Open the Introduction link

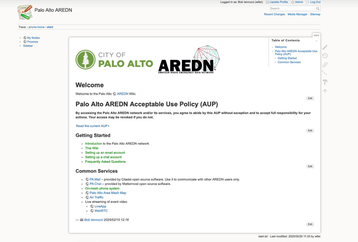coord(94,144)
